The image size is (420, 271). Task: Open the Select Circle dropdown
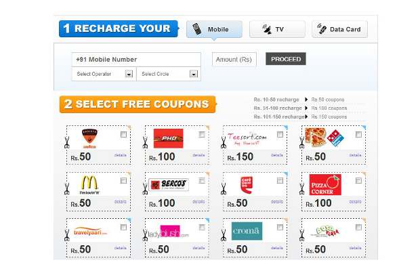(x=169, y=74)
